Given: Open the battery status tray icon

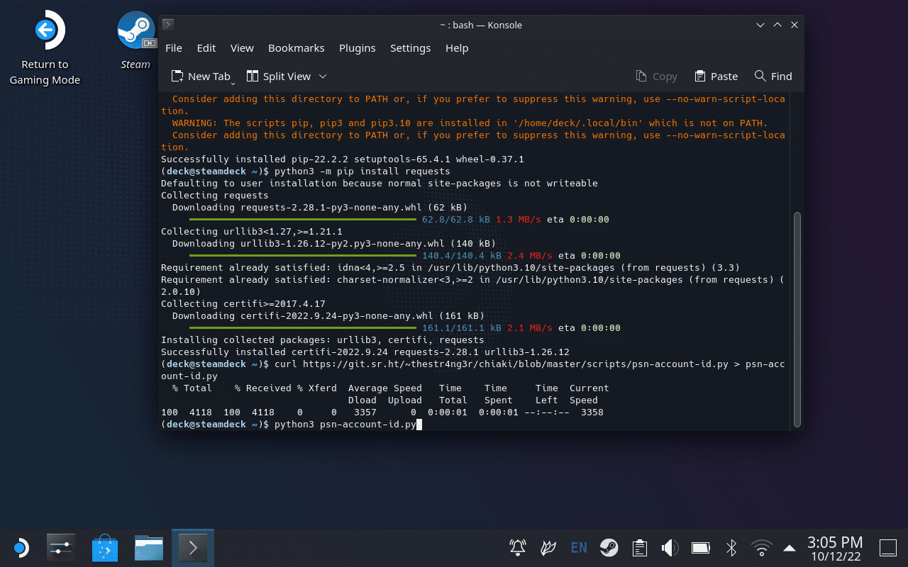Looking at the screenshot, I should pos(701,547).
